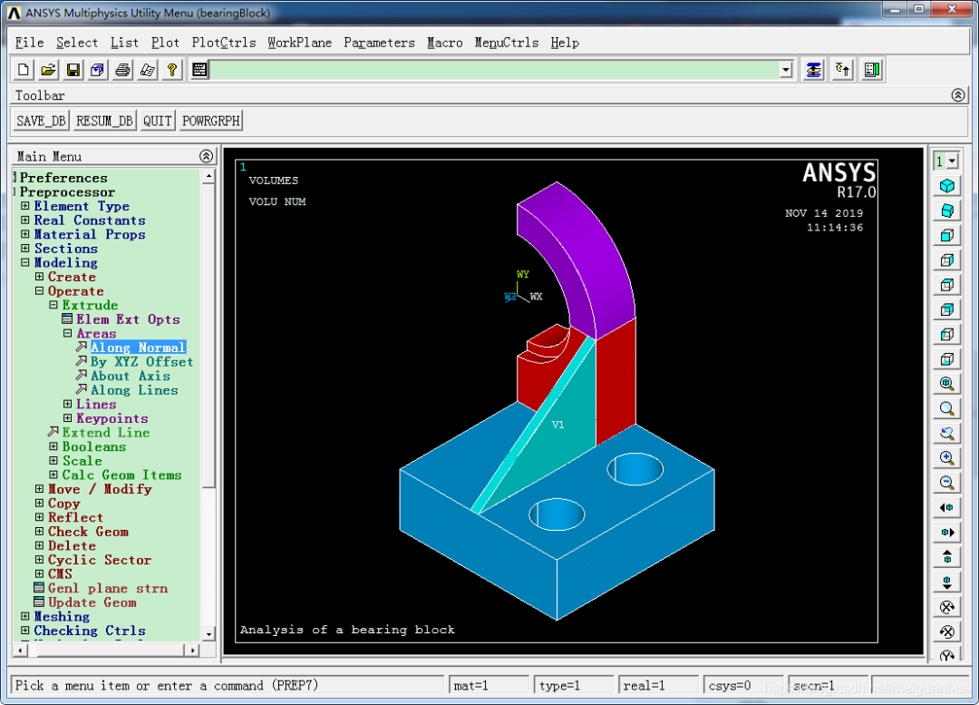Pan the model left
The width and height of the screenshot is (979, 705).
tap(946, 507)
